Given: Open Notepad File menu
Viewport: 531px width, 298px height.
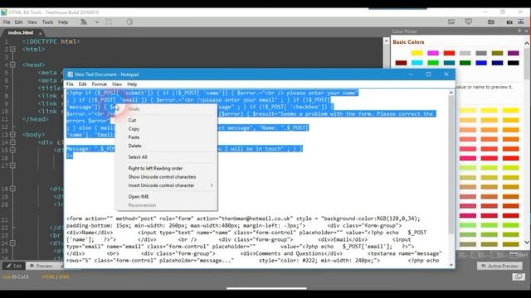Looking at the screenshot, I should [x=70, y=84].
